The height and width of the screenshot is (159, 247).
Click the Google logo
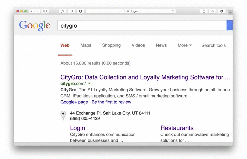pos(35,26)
